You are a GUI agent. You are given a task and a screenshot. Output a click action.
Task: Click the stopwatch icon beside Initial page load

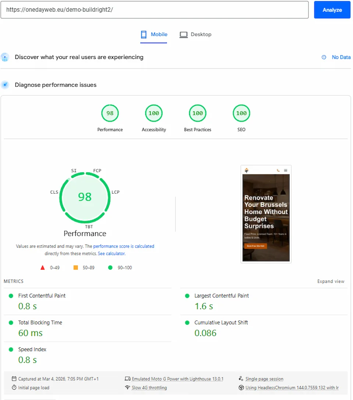pyautogui.click(x=14, y=387)
